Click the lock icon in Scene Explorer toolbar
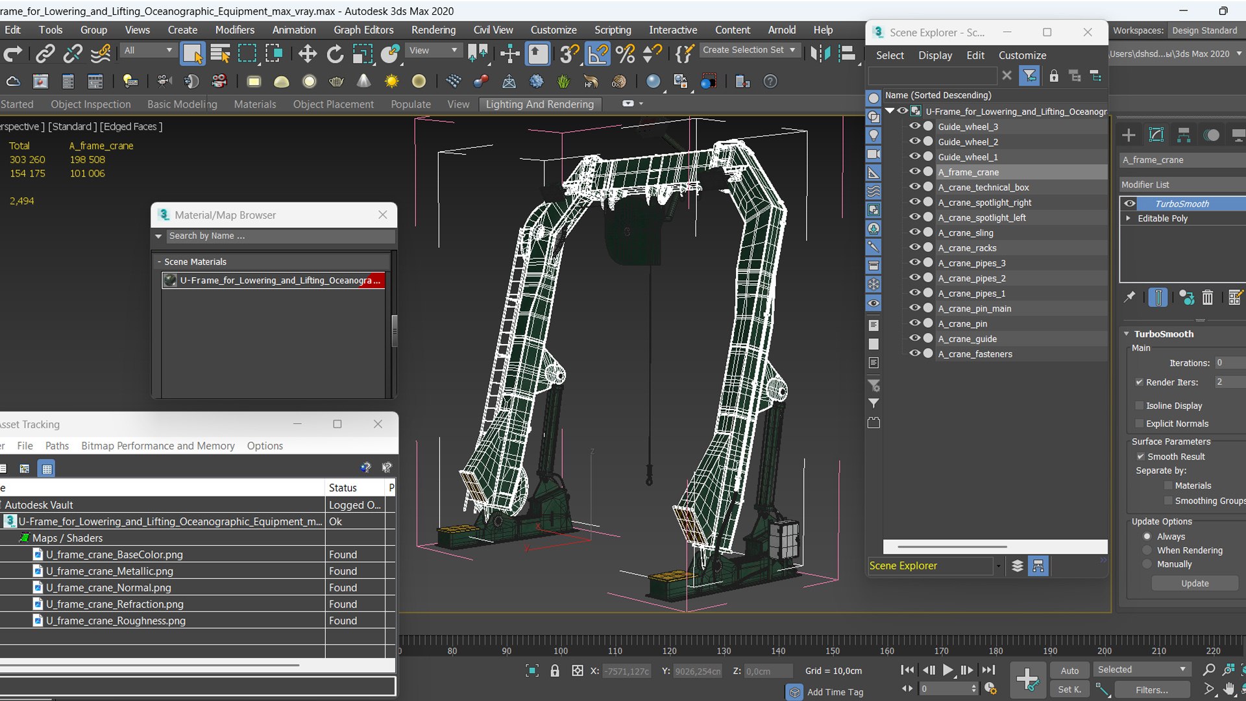Viewport: 1246px width, 701px height. click(x=1054, y=76)
